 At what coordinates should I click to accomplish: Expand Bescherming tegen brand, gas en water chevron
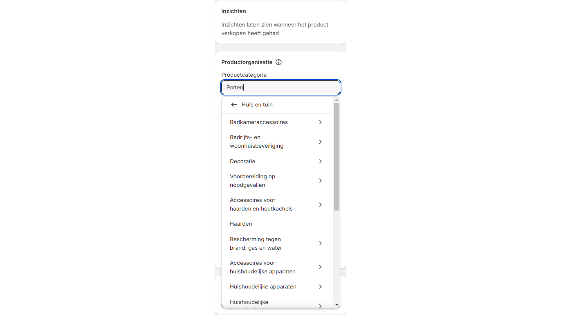320,244
